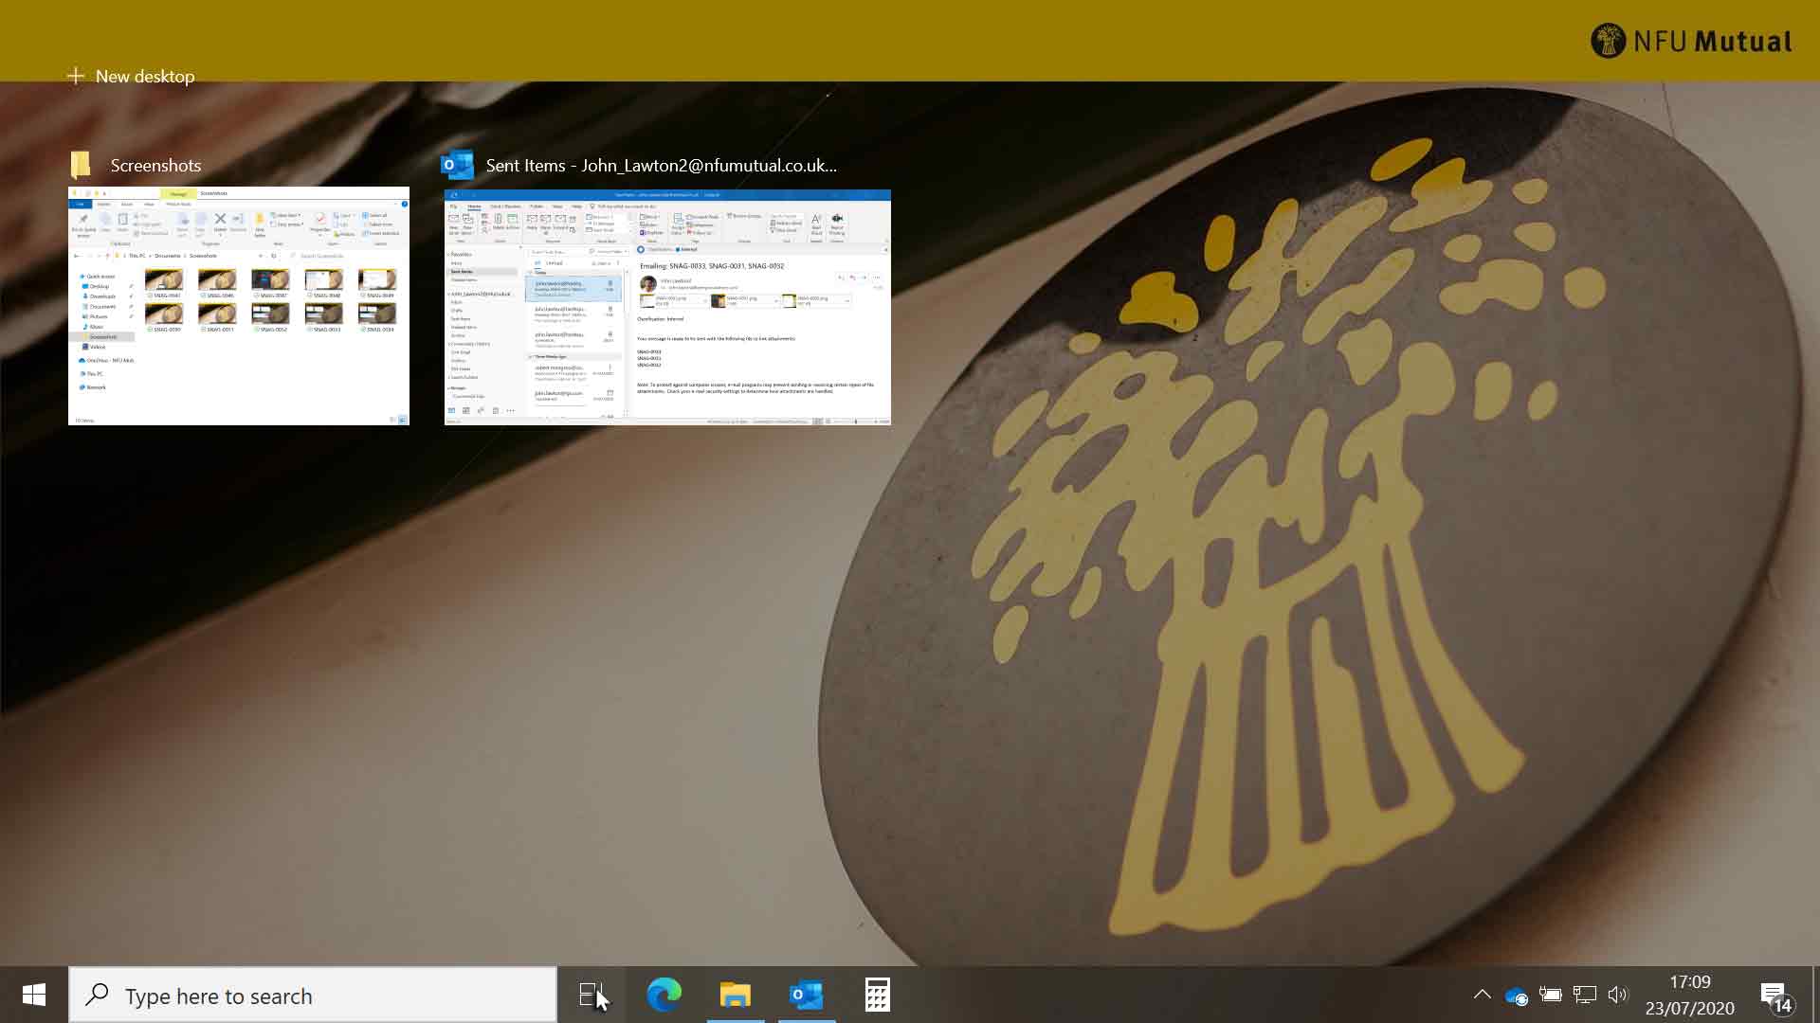
Task: Click the New desktop button
Action: pos(132,76)
